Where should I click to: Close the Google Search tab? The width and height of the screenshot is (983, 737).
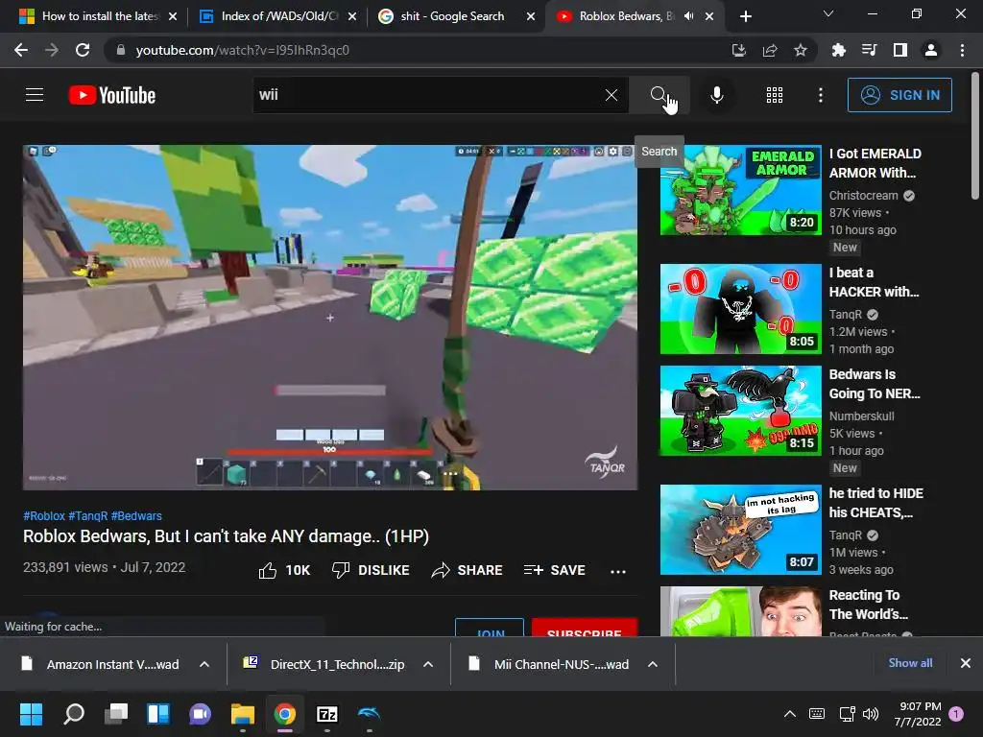pos(531,16)
